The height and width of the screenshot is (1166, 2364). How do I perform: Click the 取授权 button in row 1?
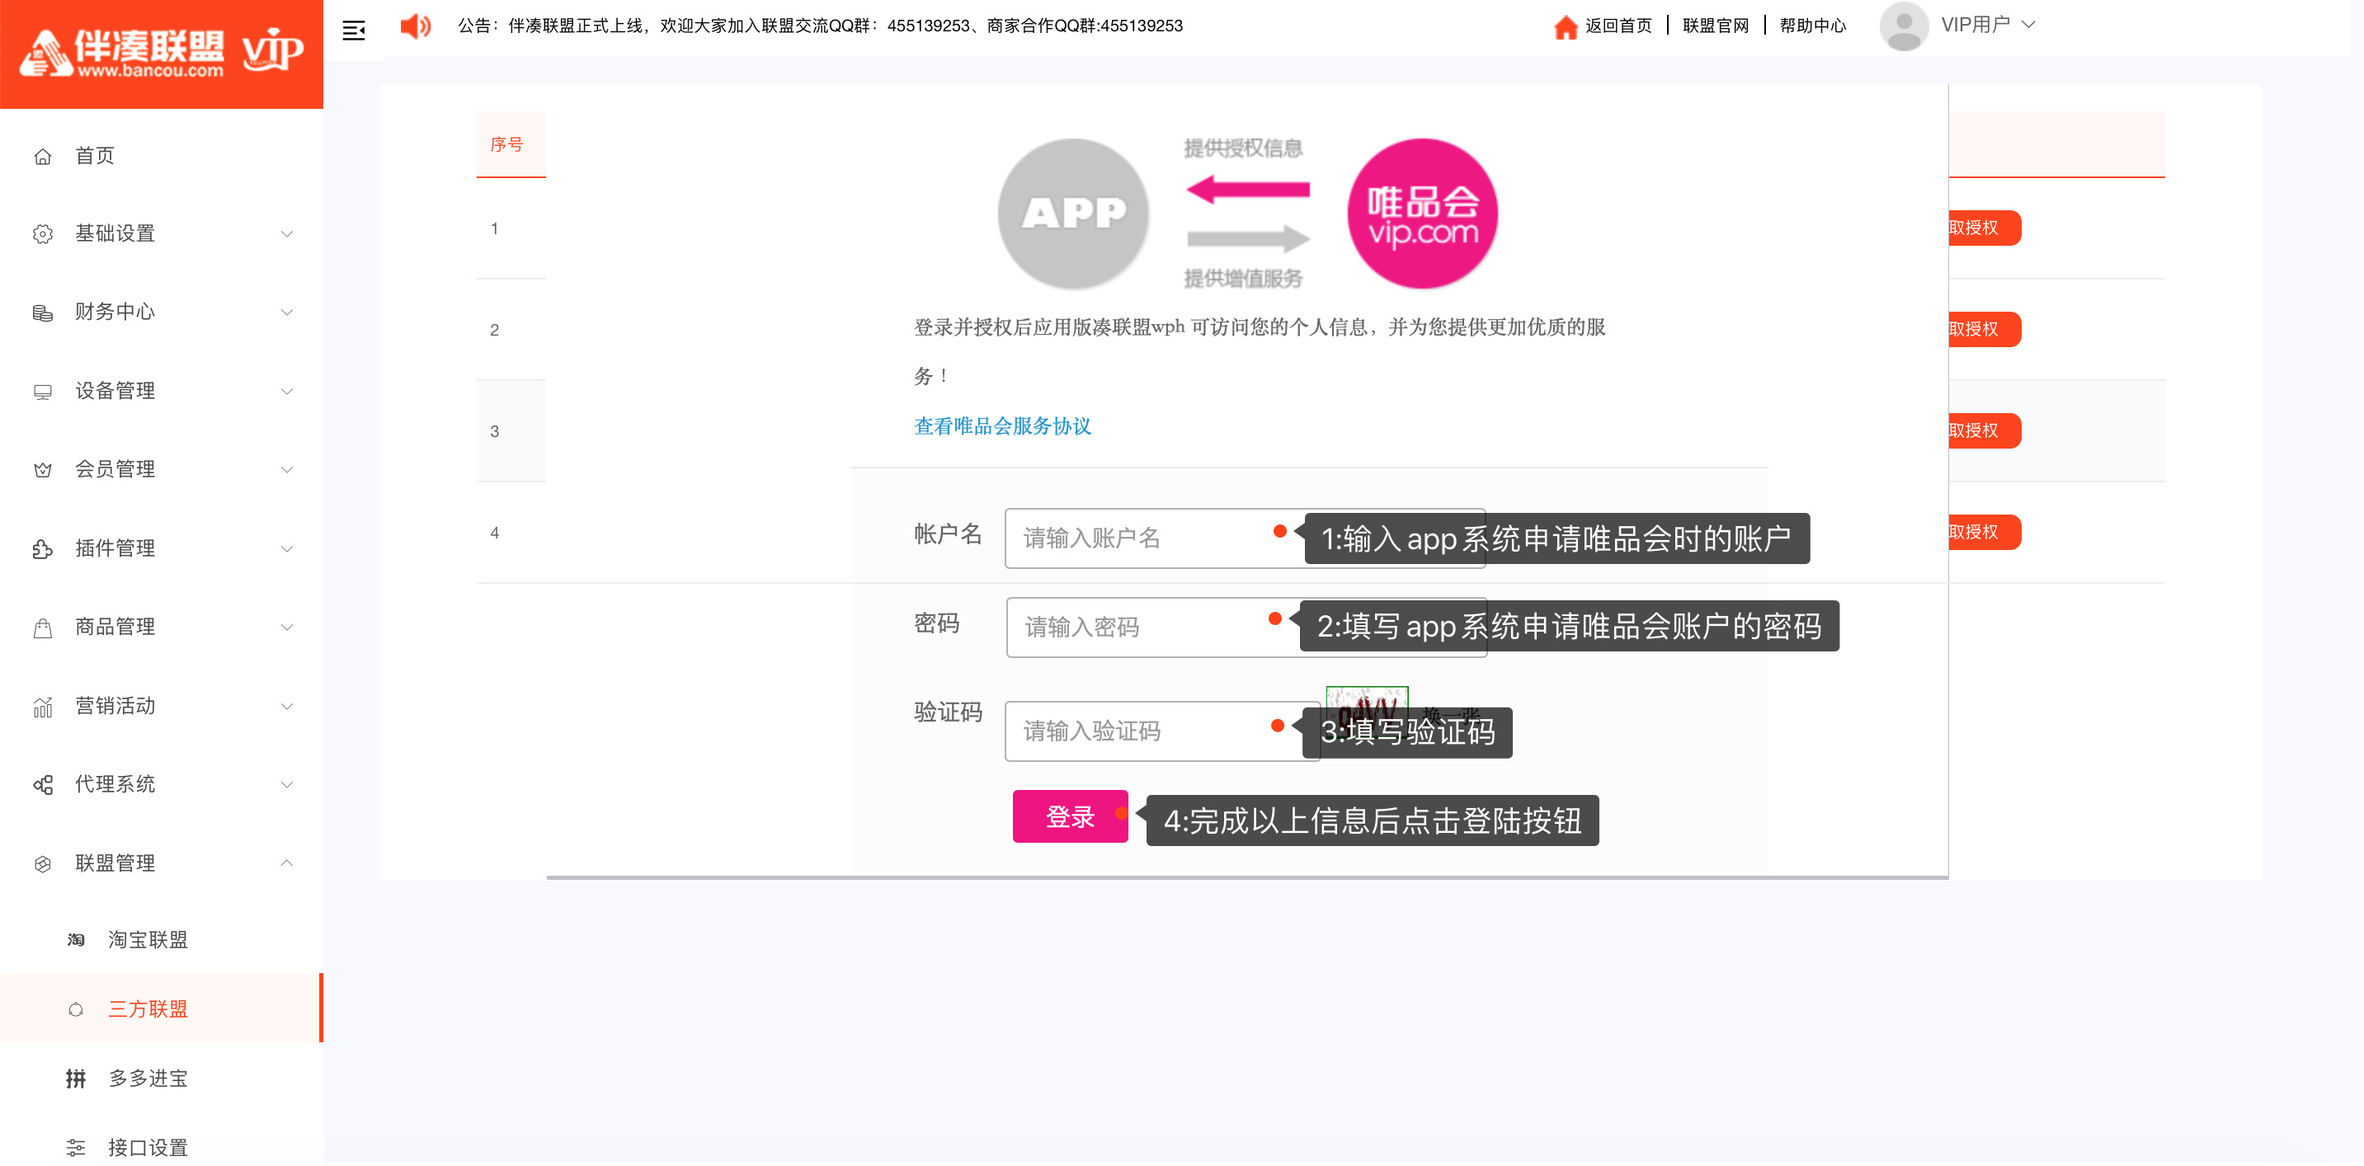1984,228
